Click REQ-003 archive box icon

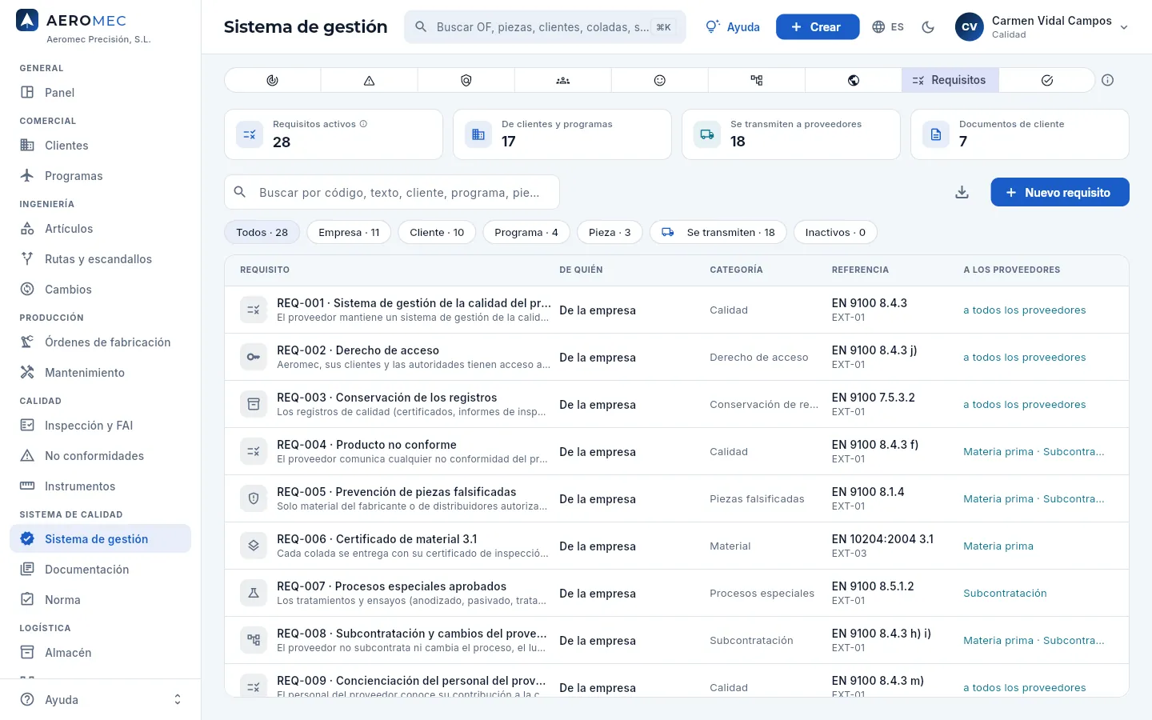[254, 404]
